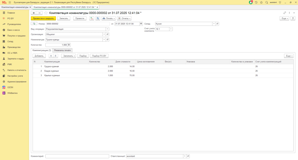Viewport: 298px width, 160px height.
Task: Open the OZON sidebar item
Action: coord(10,87)
